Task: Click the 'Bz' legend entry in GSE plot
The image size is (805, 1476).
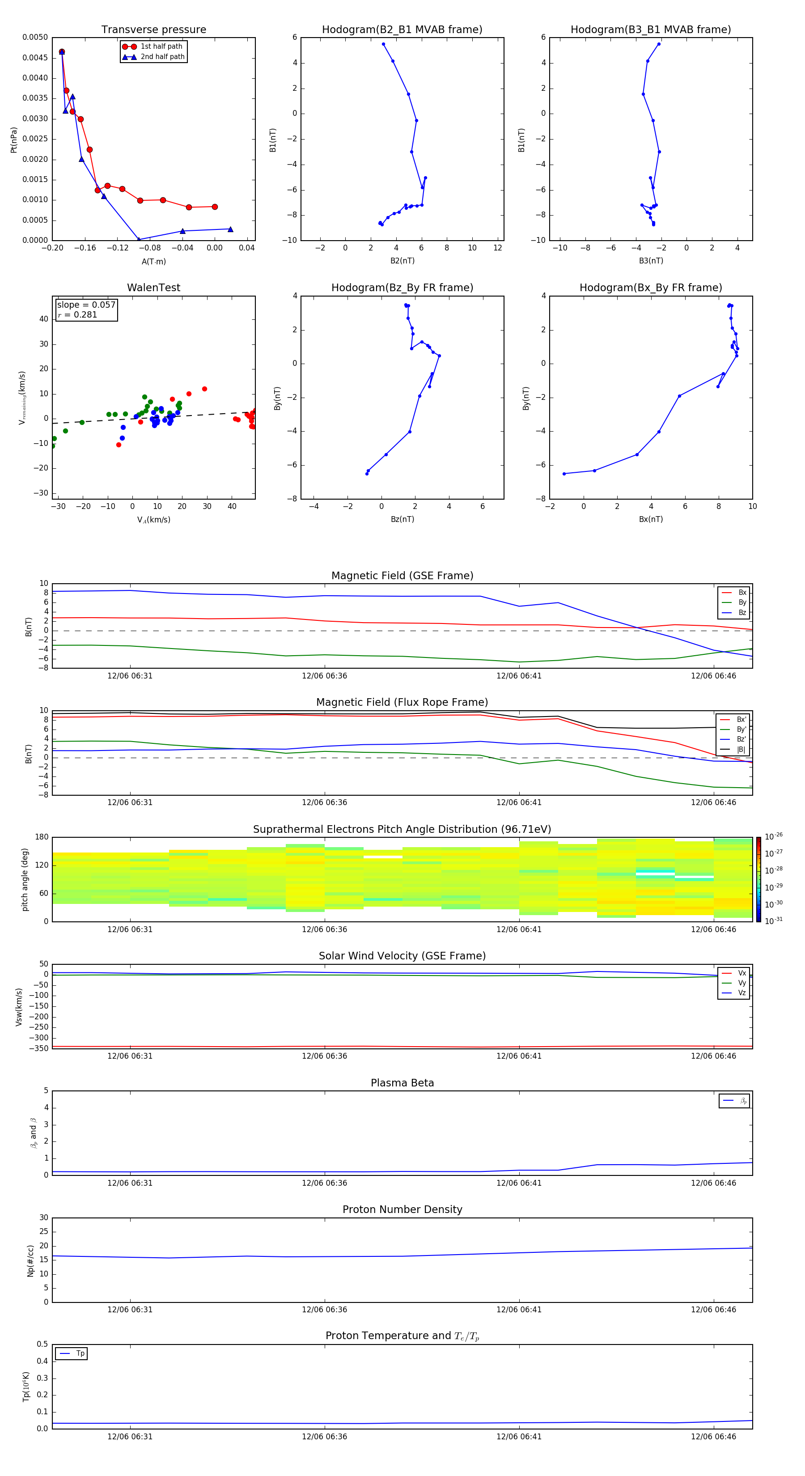Action: click(734, 612)
